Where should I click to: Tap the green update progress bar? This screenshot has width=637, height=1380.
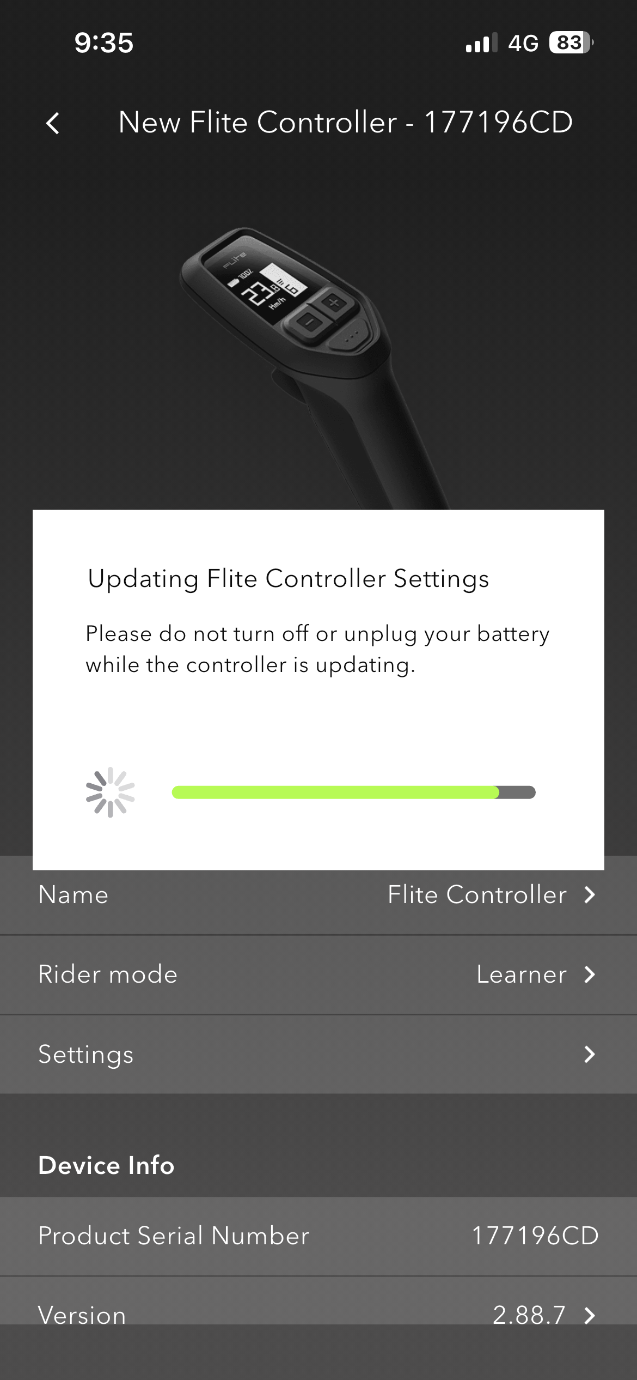354,792
